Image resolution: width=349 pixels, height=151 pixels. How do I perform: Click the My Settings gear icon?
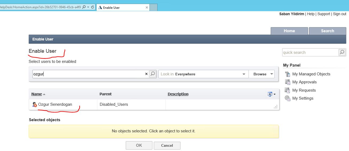pyautogui.click(x=287, y=98)
